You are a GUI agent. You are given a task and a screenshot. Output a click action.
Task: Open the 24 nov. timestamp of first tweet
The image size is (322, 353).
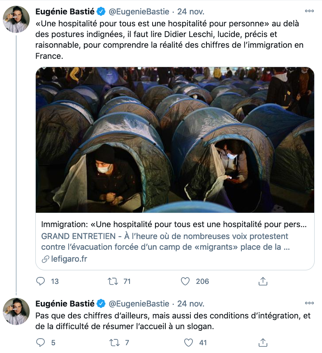191,12
